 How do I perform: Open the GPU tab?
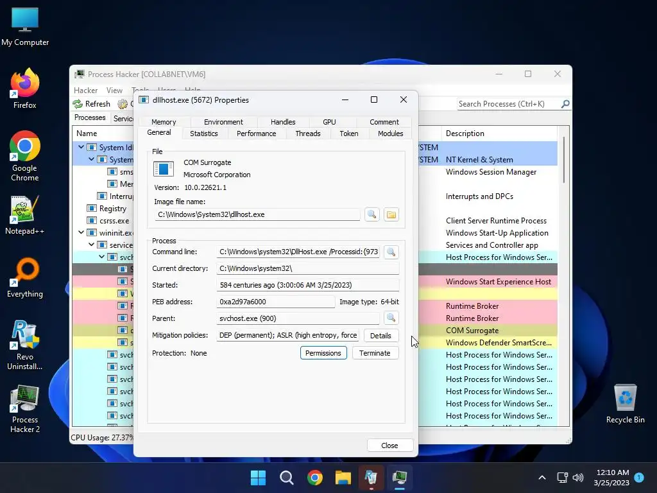pyautogui.click(x=329, y=122)
